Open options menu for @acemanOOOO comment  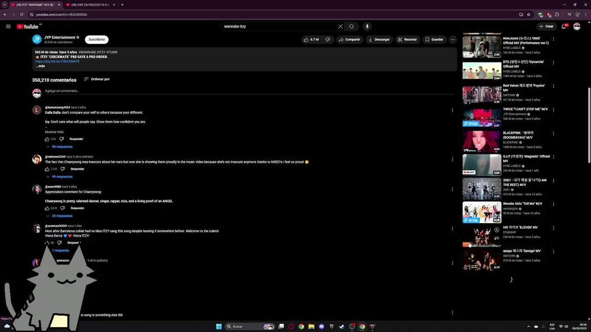point(452,228)
